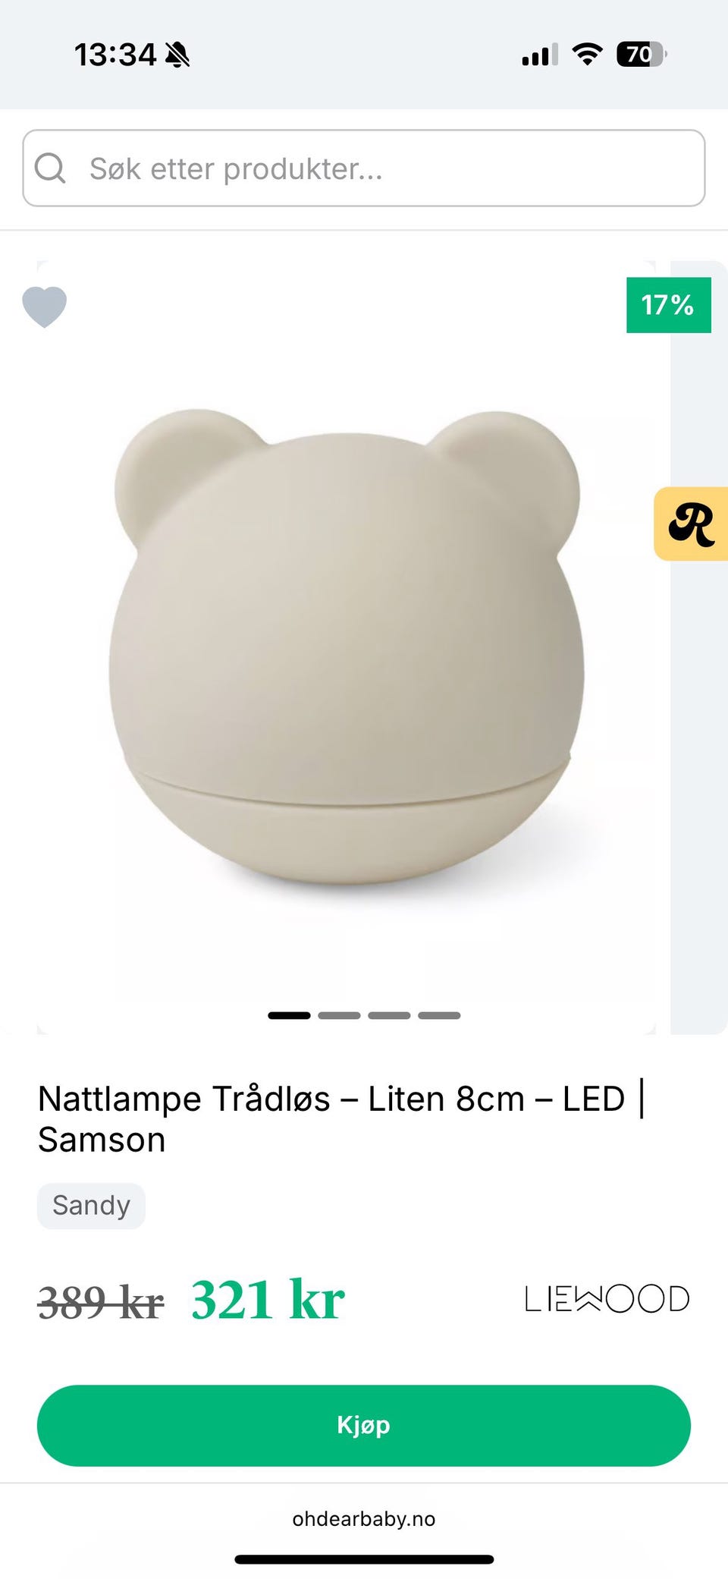Select the fourth image carousel indicator
Image resolution: width=728 pixels, height=1579 pixels.
coord(439,1015)
